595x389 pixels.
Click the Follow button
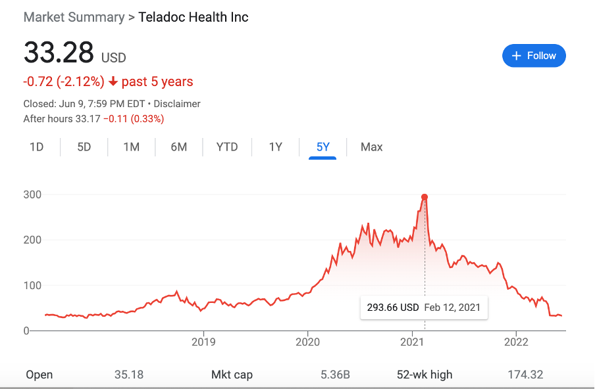[534, 56]
